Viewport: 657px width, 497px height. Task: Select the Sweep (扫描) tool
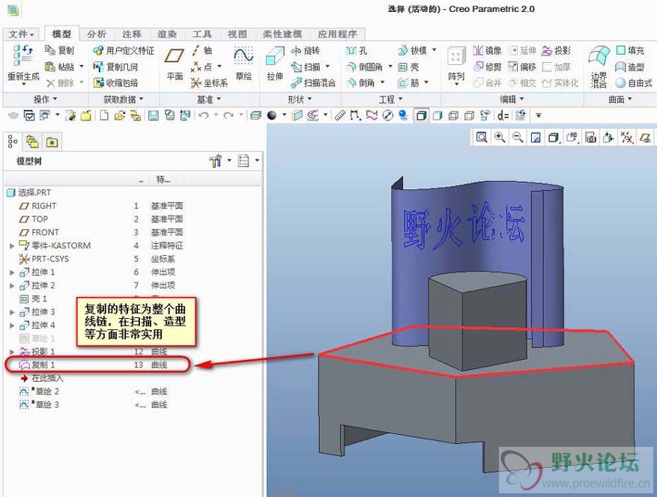click(306, 67)
